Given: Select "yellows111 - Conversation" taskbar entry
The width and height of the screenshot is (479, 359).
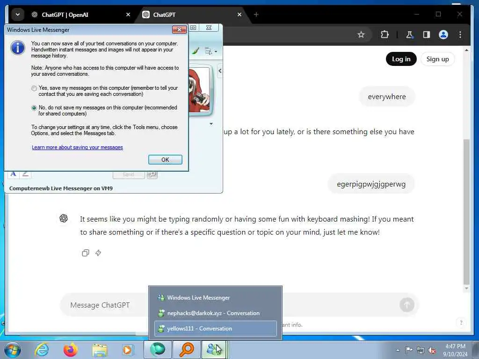Looking at the screenshot, I should pyautogui.click(x=216, y=329).
